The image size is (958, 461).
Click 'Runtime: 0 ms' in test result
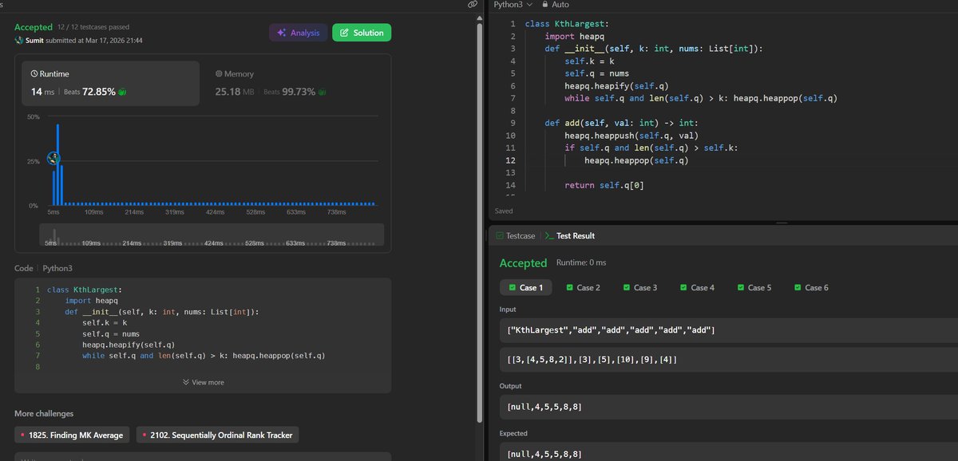[x=581, y=262]
